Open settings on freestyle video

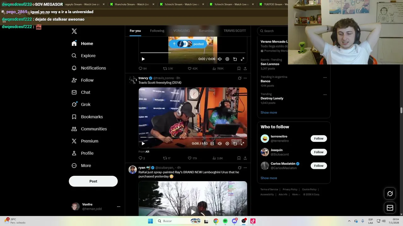[x=227, y=143]
